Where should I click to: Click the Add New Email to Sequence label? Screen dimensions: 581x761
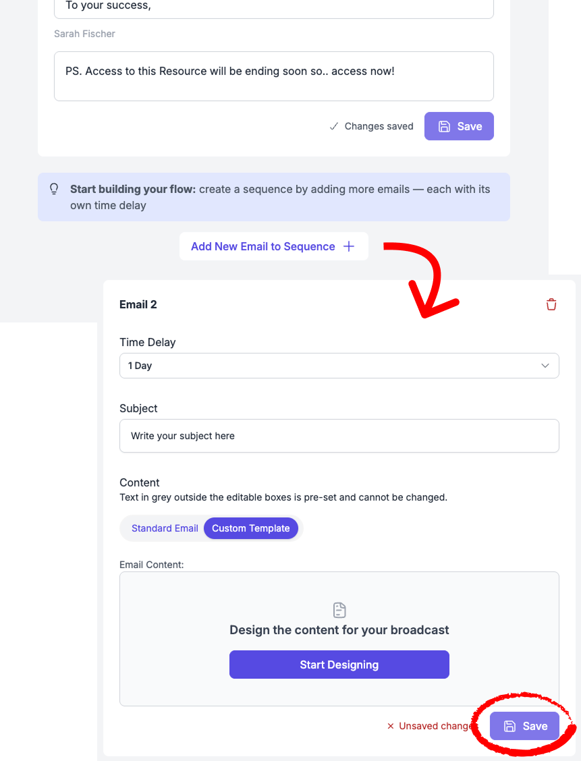(x=262, y=246)
